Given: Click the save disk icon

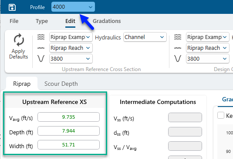Looking at the screenshot, I should point(12,7).
